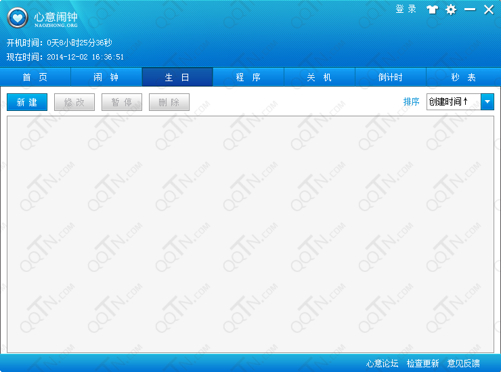The width and height of the screenshot is (501, 372).
Task: Select the 生日 tab
Action: 177,77
